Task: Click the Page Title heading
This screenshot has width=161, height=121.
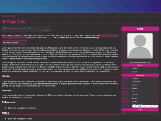Action: tap(16, 22)
